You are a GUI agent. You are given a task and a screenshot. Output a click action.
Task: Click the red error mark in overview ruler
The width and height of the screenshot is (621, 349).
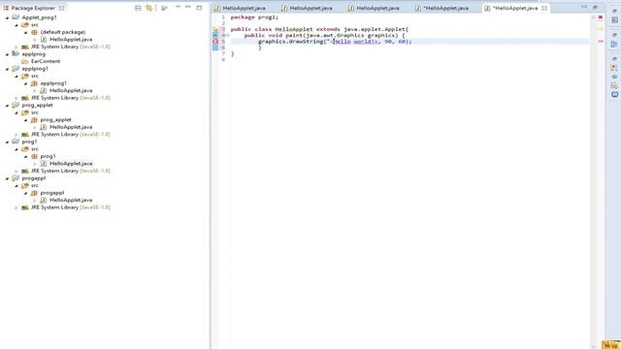tap(601, 41)
